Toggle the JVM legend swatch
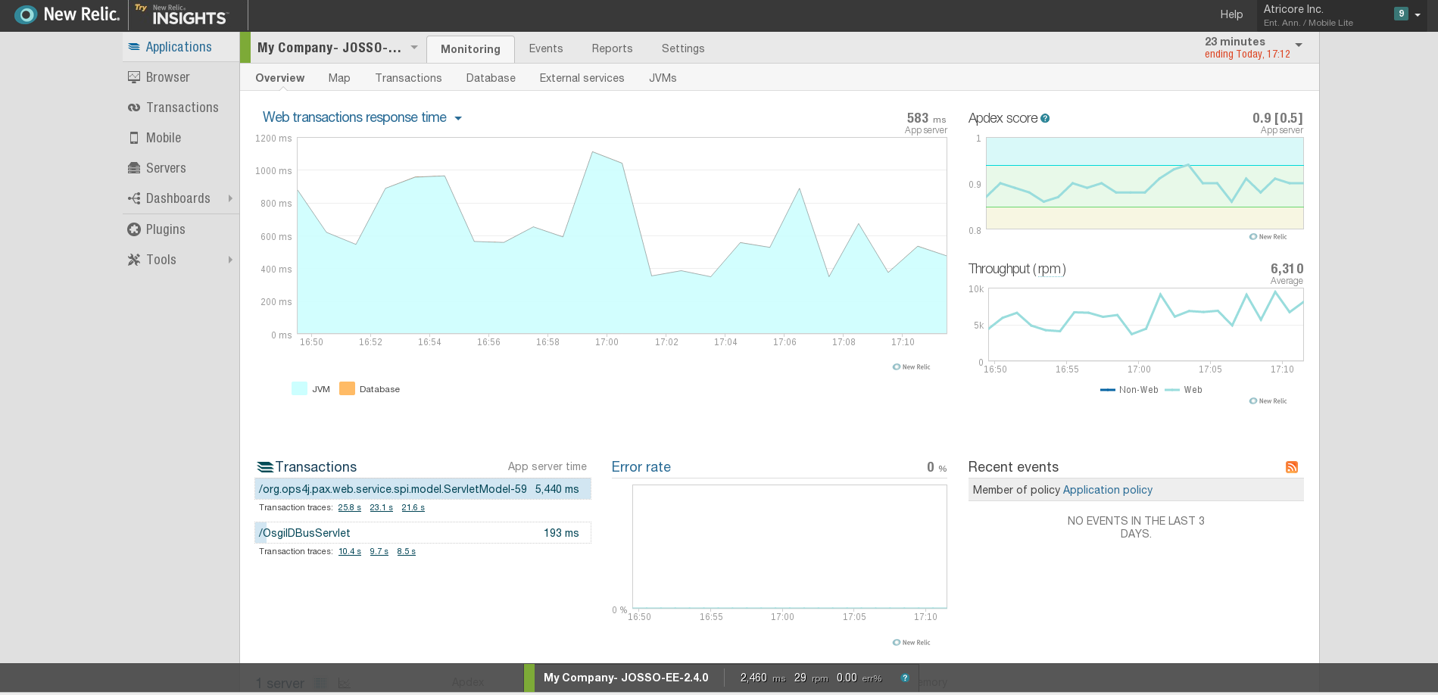The height and width of the screenshot is (695, 1438). [299, 388]
